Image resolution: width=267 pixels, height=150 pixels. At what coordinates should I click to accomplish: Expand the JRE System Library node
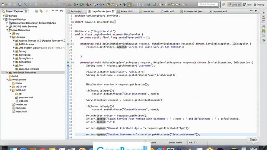pyautogui.click(x=14, y=48)
